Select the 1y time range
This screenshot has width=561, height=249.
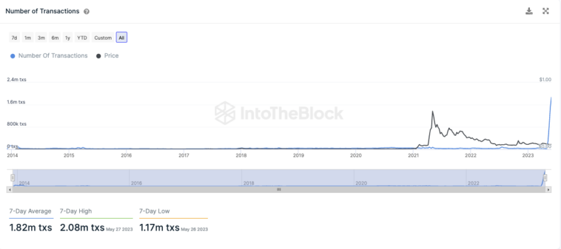tap(67, 38)
